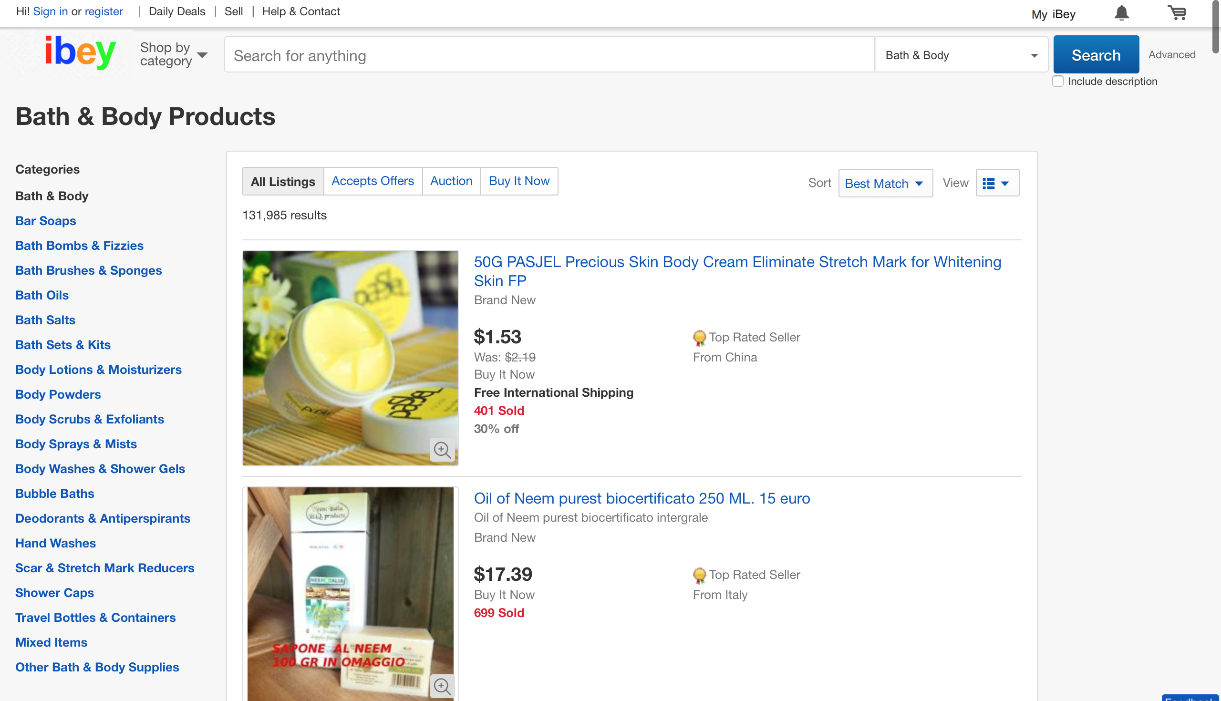Screen dimensions: 1221x701
Task: Switch to the Auction tab
Action: [x=451, y=181]
